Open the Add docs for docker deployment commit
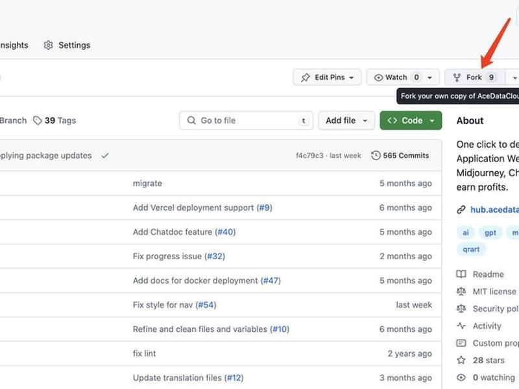 coord(195,281)
